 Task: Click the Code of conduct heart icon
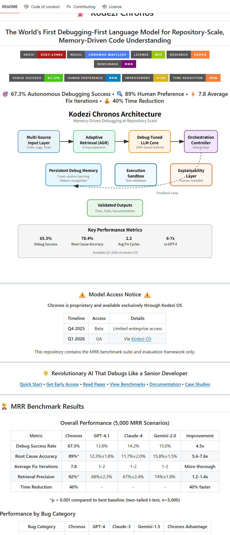26,7
